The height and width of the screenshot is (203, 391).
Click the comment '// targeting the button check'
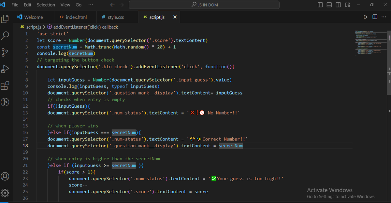click(x=76, y=60)
